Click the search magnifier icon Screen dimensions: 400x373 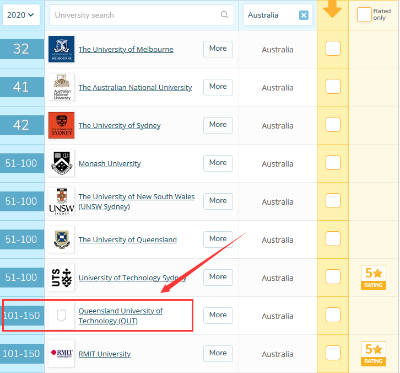coord(224,15)
